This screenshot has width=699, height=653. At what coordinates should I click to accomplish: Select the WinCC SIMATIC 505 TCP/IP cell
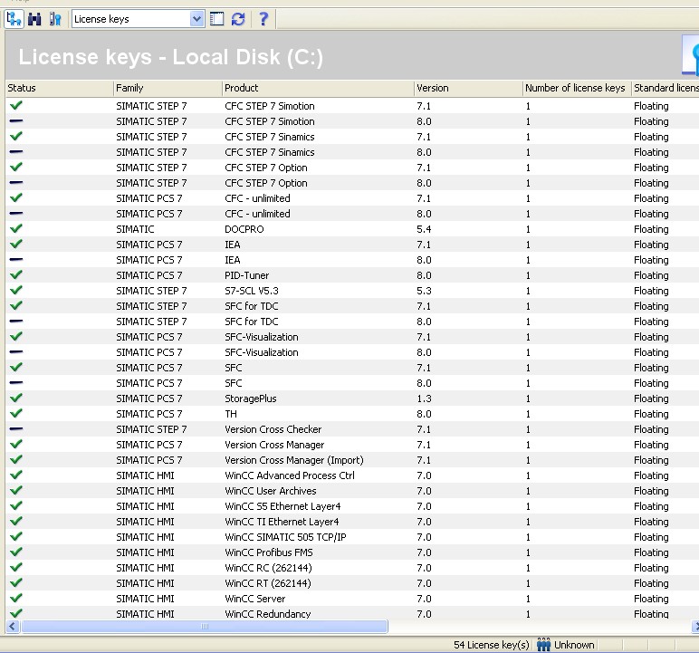coord(285,537)
